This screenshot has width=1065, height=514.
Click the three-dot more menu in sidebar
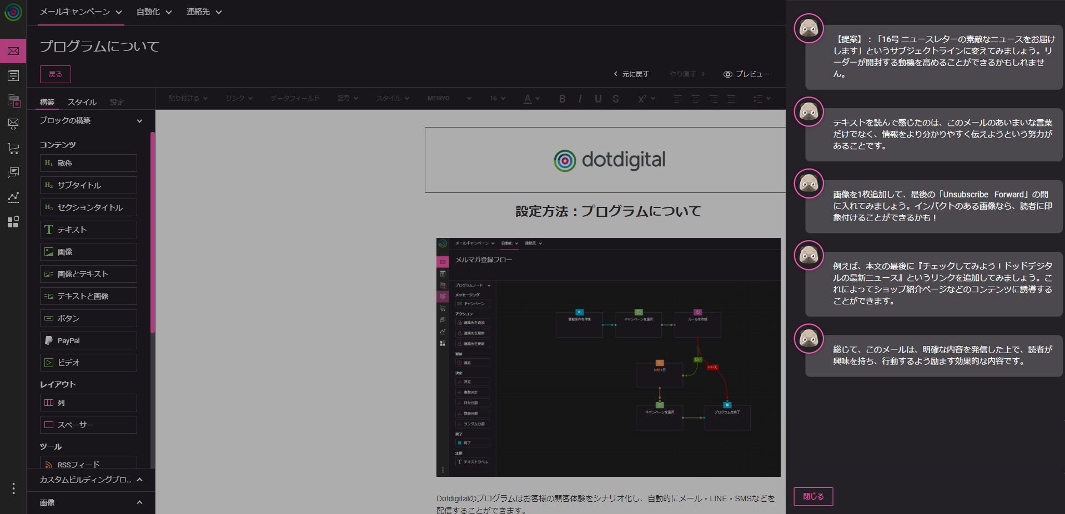[13, 488]
